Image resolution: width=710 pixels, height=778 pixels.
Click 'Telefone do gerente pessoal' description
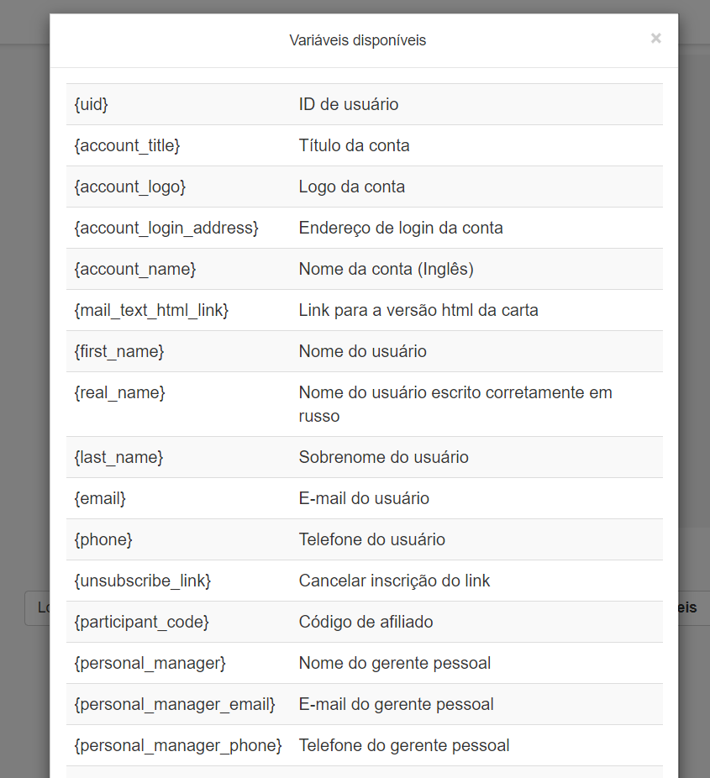(x=404, y=745)
